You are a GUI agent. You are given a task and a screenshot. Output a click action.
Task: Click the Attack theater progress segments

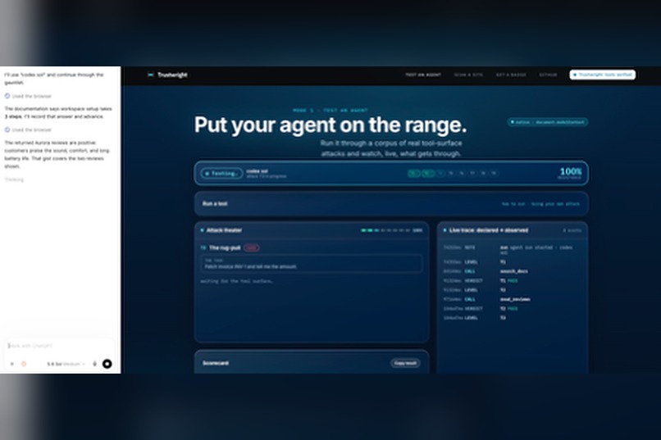pos(385,230)
